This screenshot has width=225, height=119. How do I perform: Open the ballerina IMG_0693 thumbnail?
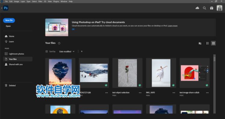point(161,73)
